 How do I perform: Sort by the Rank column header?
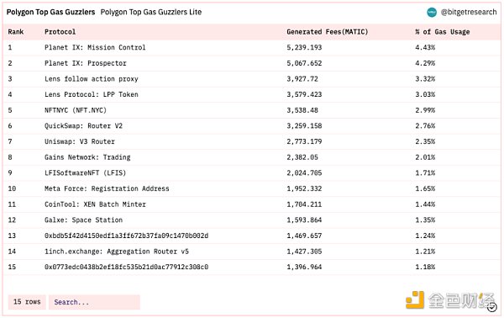16,32
